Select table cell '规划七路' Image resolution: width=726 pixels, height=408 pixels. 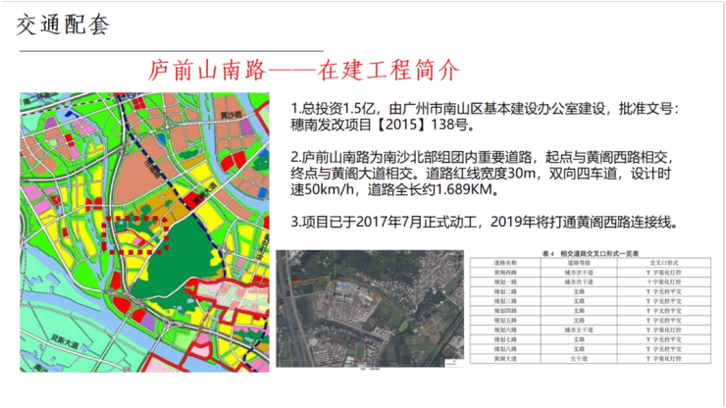tap(505, 339)
